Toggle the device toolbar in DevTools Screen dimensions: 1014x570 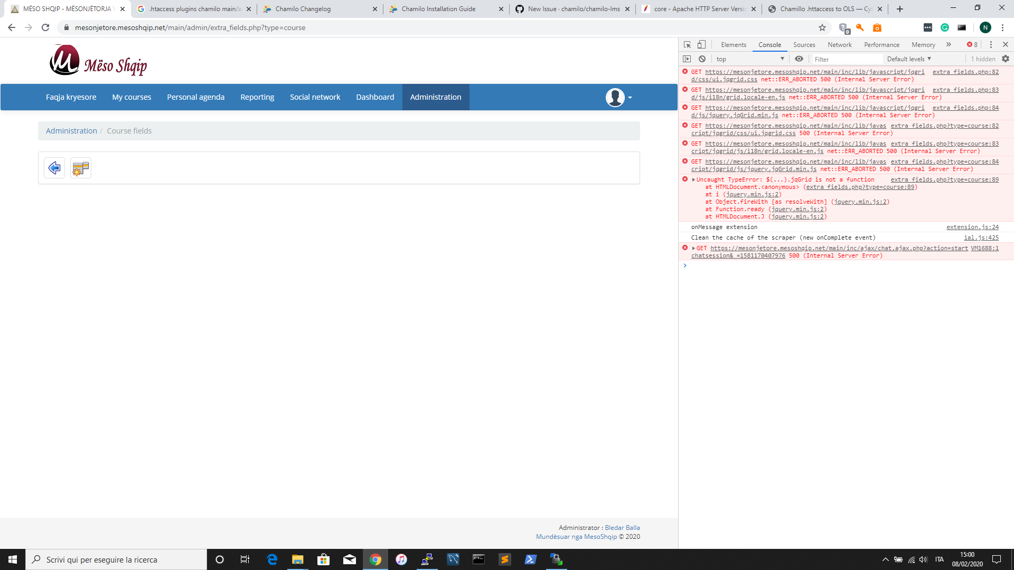pyautogui.click(x=701, y=44)
